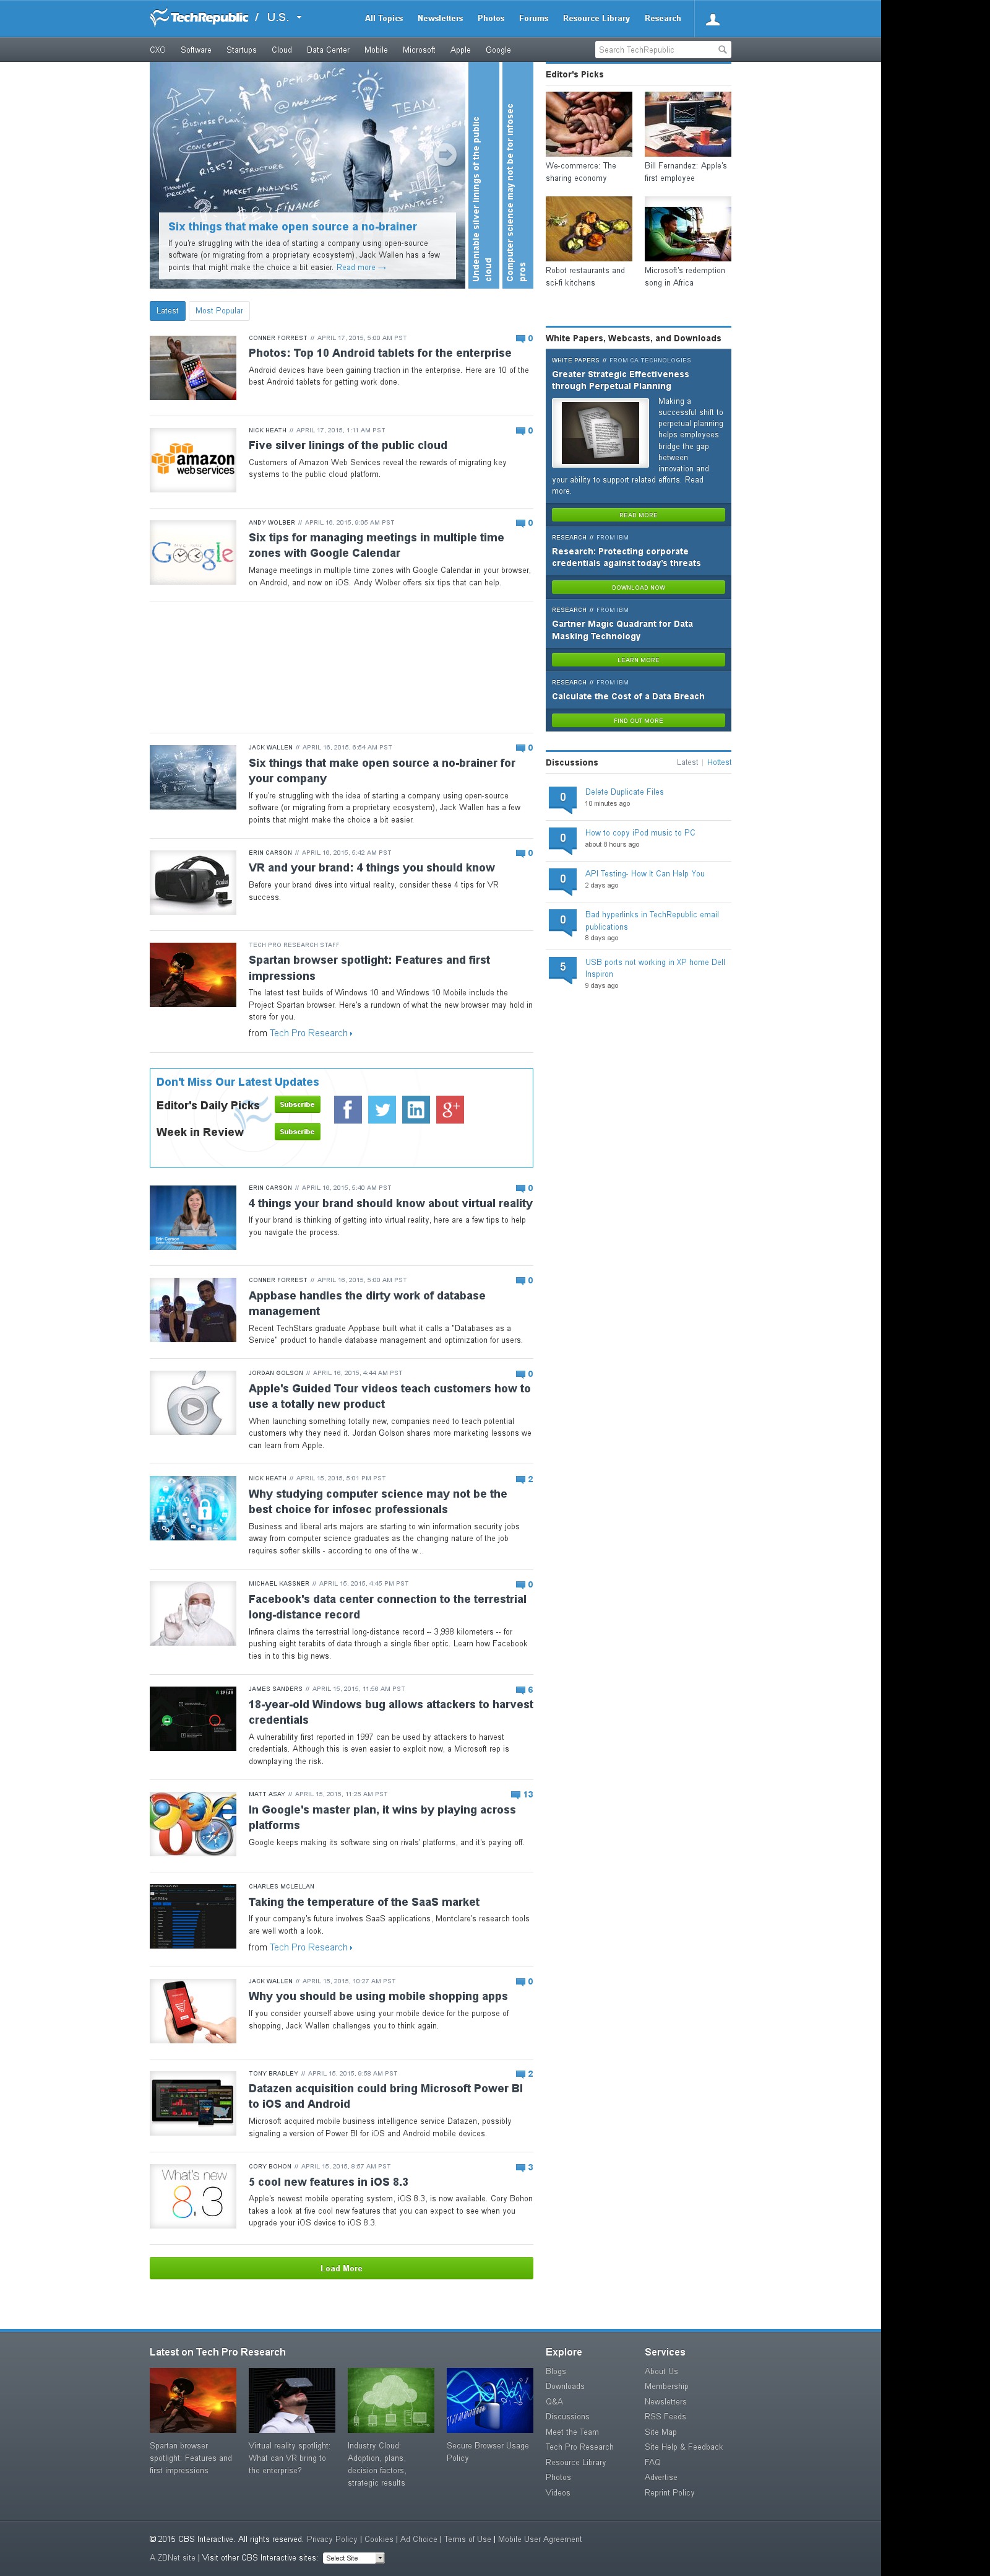The height and width of the screenshot is (2576, 990).
Task: Open the U.S. edition dropdown
Action: pyautogui.click(x=284, y=18)
